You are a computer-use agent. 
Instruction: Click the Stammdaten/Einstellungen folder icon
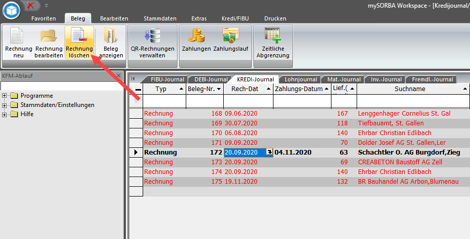pos(14,105)
